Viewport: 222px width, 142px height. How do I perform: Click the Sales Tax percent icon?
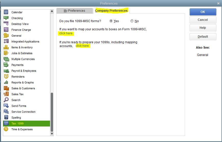tap(6, 94)
